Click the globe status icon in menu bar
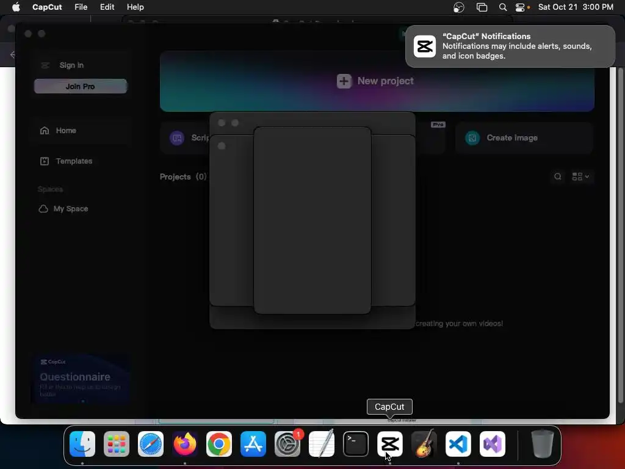The height and width of the screenshot is (469, 625). (459, 7)
